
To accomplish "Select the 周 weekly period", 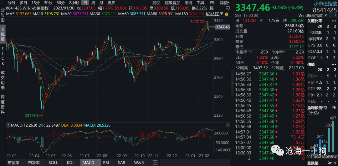I will [93, 3].
